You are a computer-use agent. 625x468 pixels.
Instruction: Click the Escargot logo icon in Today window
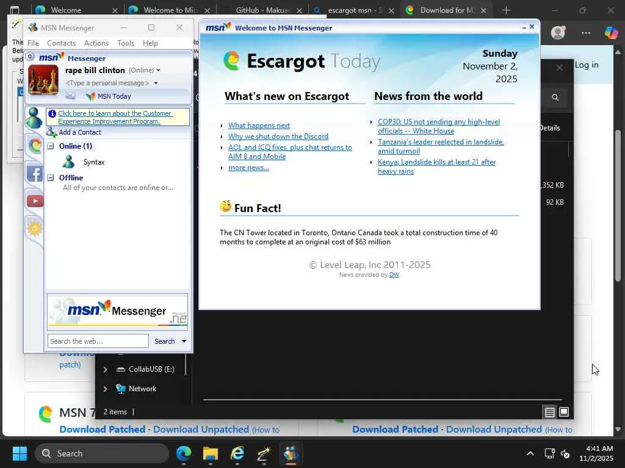point(231,61)
